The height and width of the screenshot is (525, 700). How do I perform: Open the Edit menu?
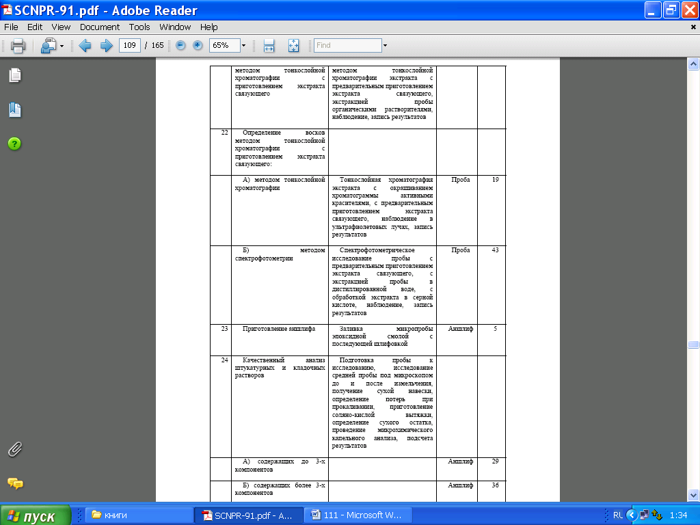[35, 27]
